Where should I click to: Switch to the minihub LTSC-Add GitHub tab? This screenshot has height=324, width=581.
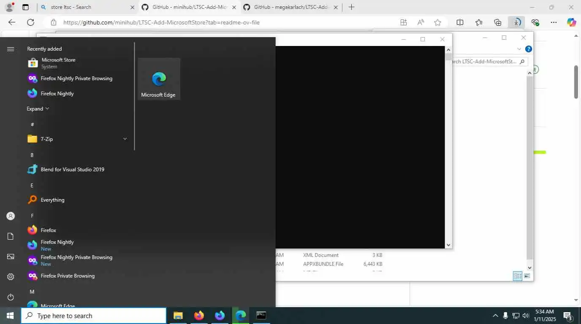click(189, 7)
